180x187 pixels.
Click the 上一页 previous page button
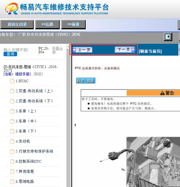82,50
